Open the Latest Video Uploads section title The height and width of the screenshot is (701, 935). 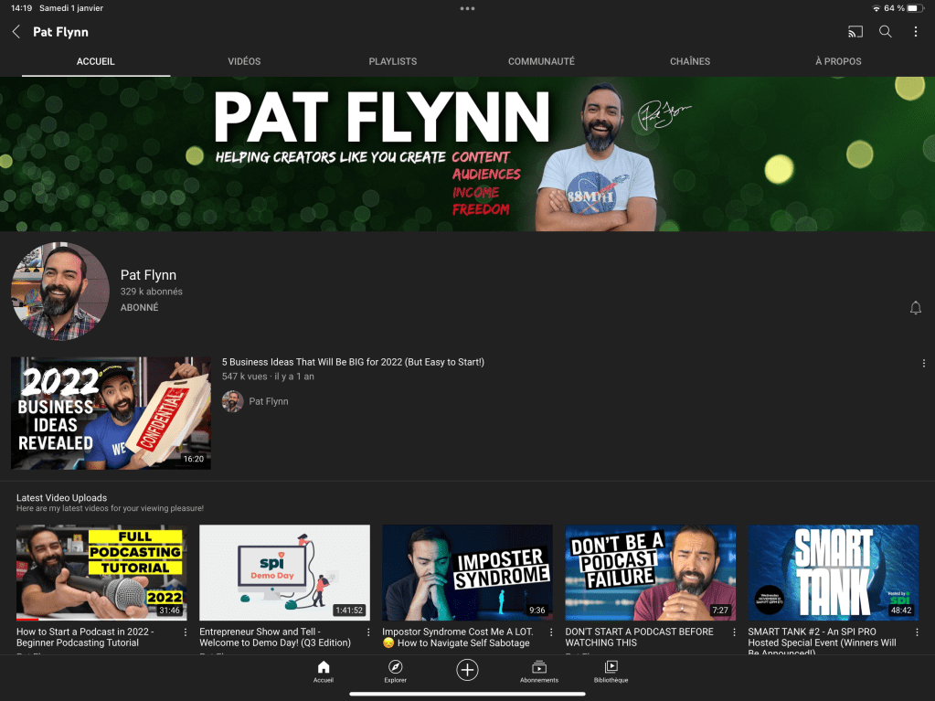pyautogui.click(x=61, y=498)
